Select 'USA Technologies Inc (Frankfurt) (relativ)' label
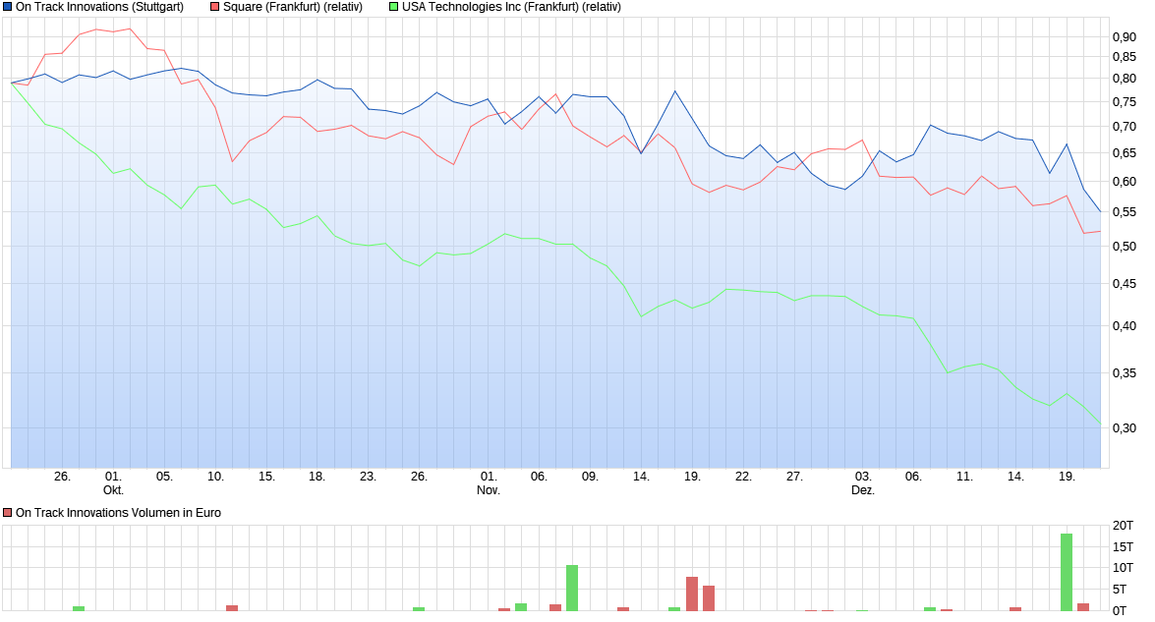The width and height of the screenshot is (1155, 622). coord(511,7)
